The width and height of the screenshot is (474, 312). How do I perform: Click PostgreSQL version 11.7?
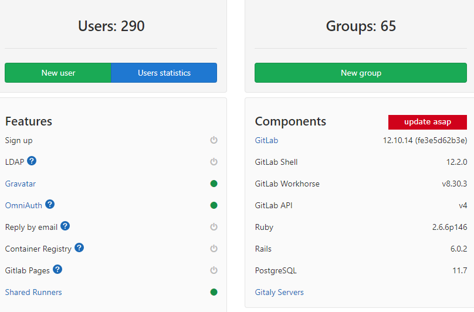point(460,270)
